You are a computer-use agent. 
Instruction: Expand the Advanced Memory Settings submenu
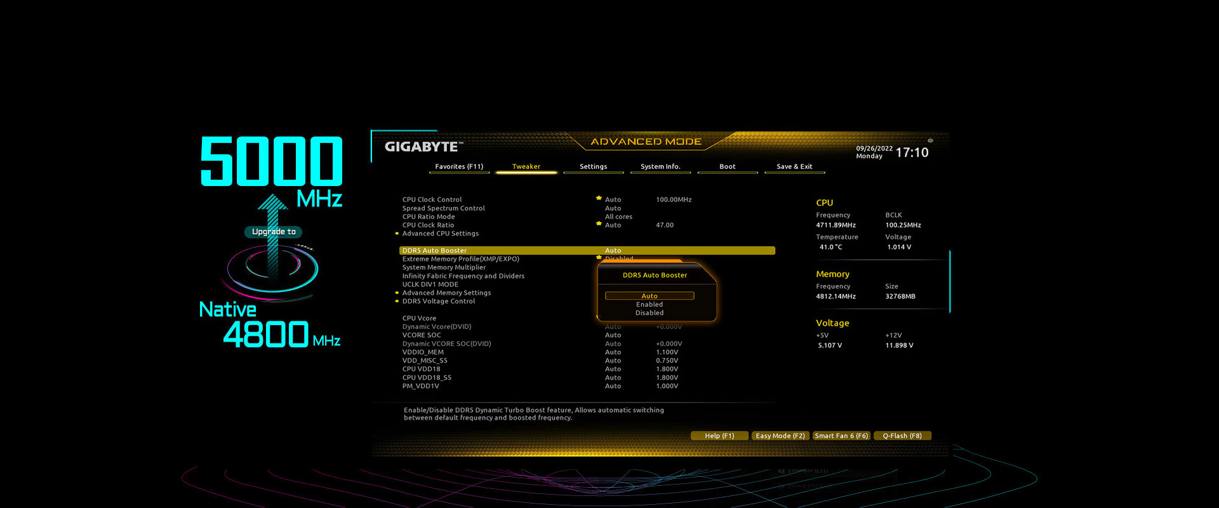pyautogui.click(x=446, y=293)
